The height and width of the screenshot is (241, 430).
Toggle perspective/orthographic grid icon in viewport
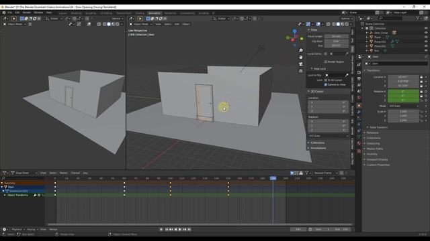(x=301, y=71)
